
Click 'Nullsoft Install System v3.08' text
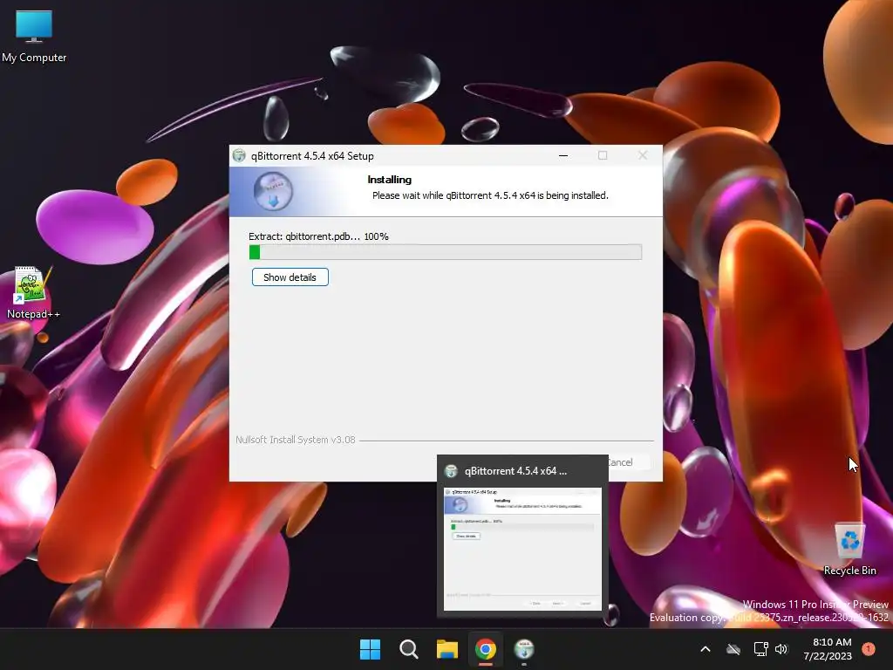pos(296,440)
